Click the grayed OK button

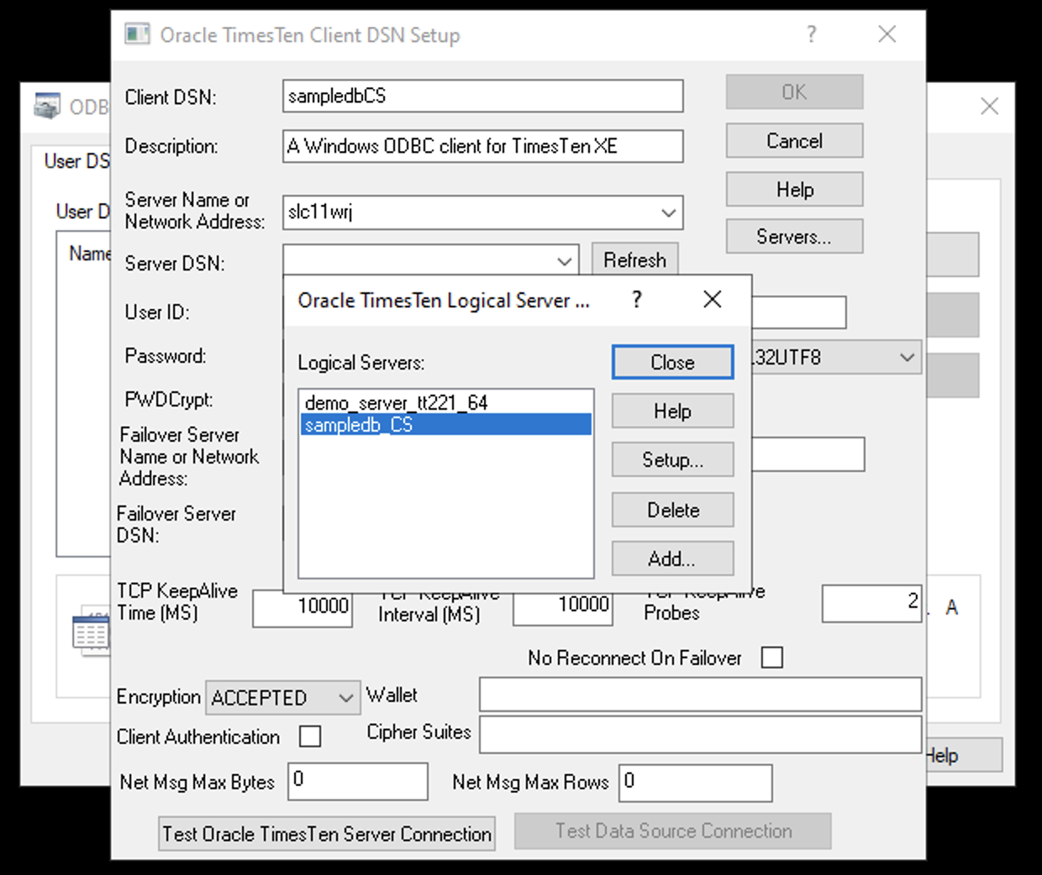(794, 92)
